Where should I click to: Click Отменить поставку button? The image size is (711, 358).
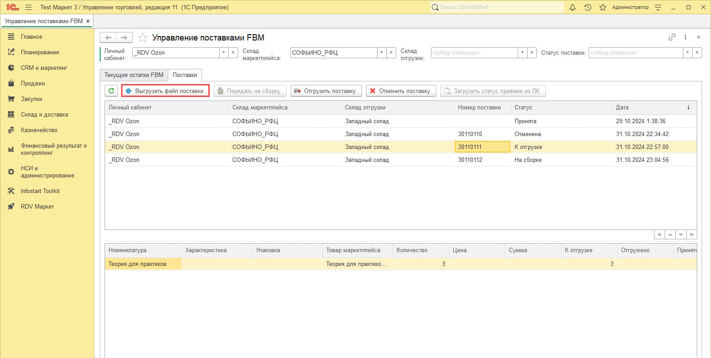401,91
